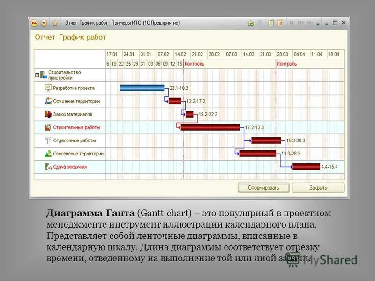
Task: Click the key icon beside 'Отделочные работы'
Action: [x=47, y=139]
